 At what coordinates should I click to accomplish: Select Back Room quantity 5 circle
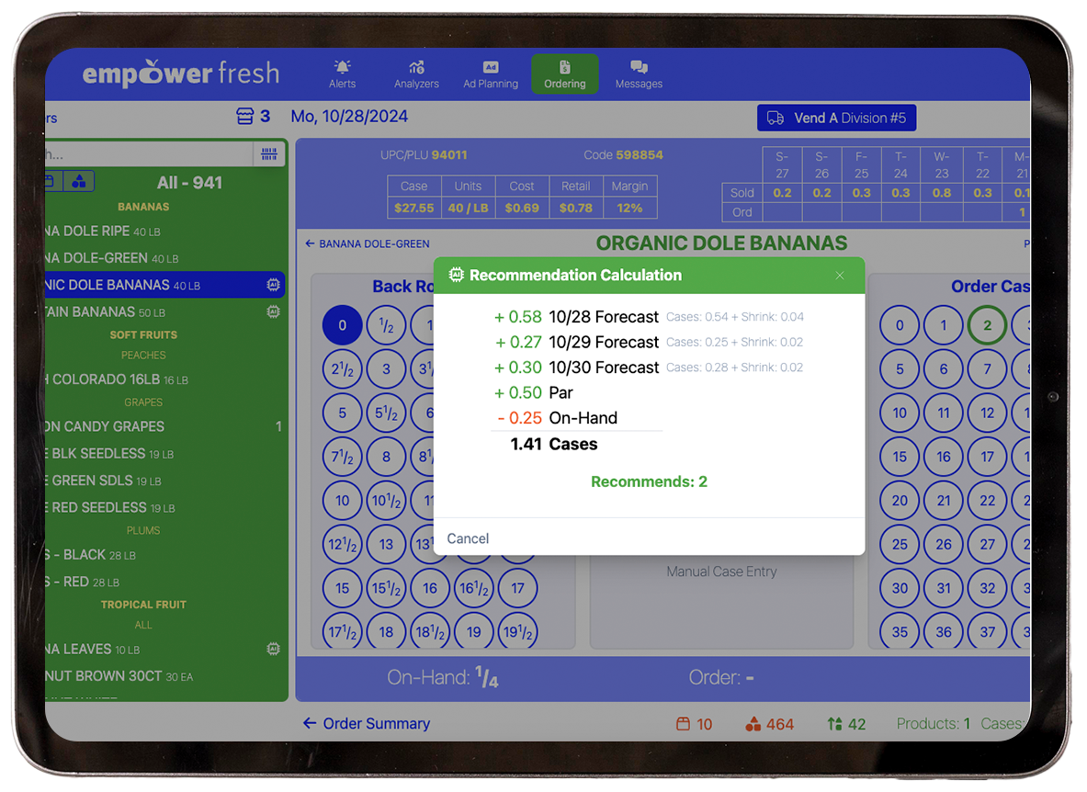coord(343,413)
